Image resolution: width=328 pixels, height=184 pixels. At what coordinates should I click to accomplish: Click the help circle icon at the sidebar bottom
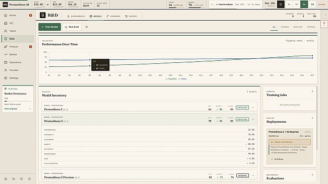[29, 179]
